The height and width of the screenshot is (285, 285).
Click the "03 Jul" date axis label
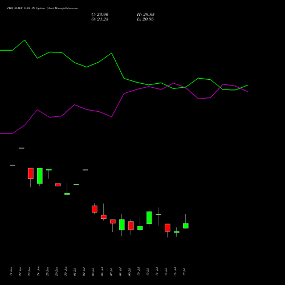(x=93, y=272)
